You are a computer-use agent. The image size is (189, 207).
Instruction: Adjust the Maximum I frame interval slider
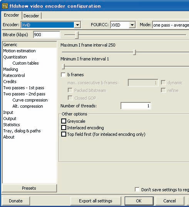coord(135,52)
